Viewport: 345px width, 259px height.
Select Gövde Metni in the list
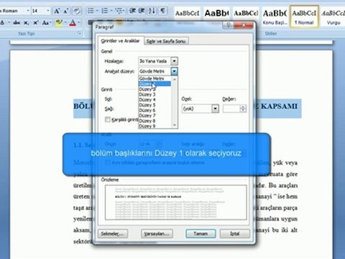click(155, 78)
